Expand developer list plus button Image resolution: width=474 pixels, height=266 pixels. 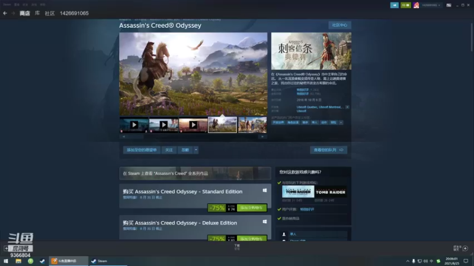pos(347,107)
